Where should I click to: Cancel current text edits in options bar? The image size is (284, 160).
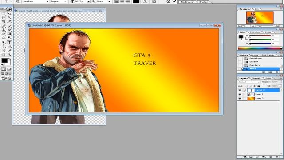coord(168,1)
